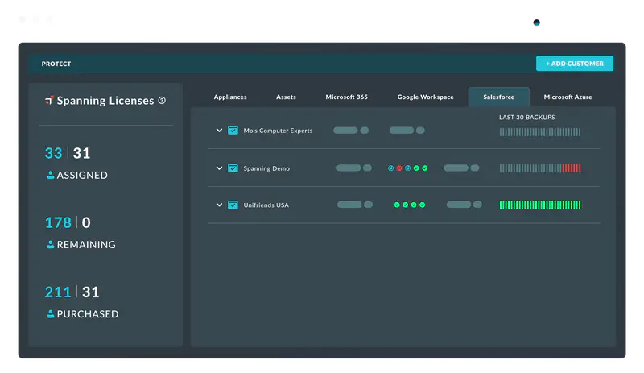Open the Appliances tab

[230, 97]
